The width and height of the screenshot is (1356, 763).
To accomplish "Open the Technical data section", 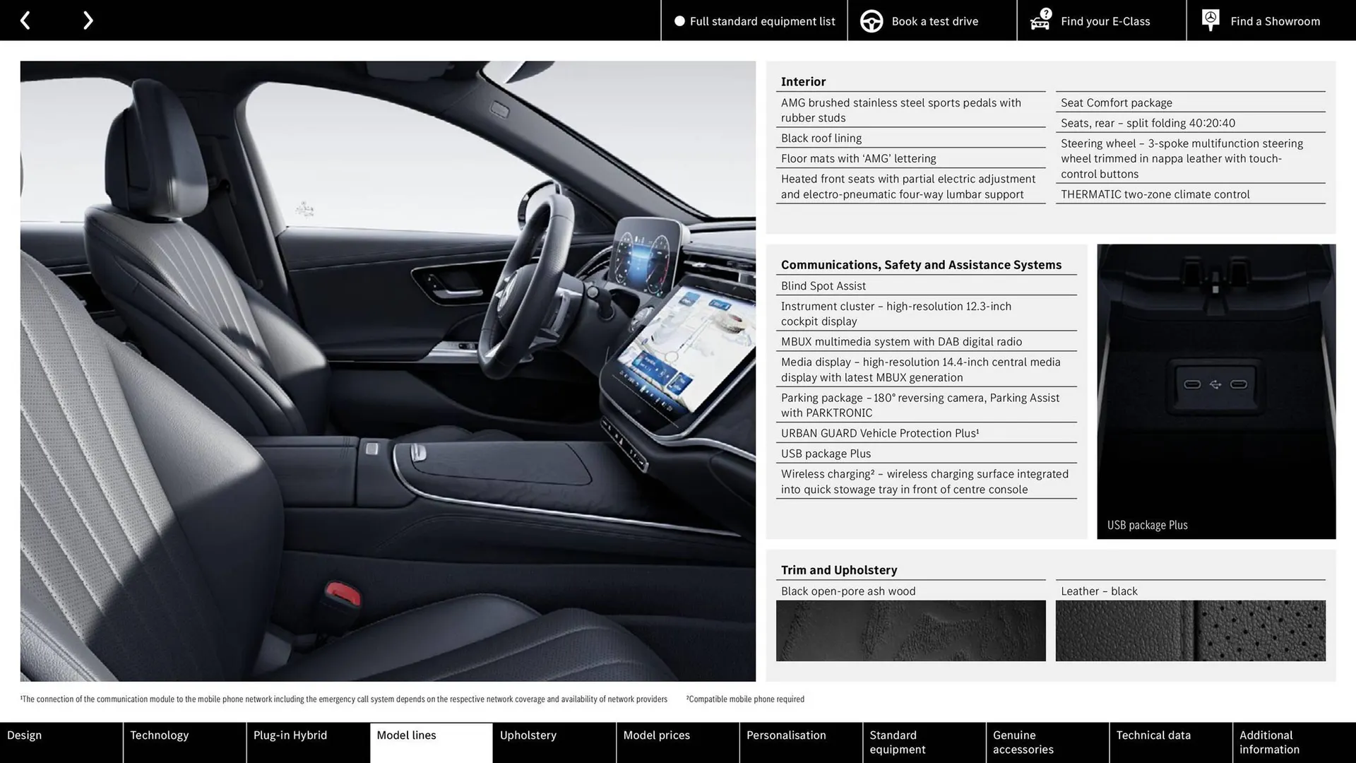I will [1153, 735].
